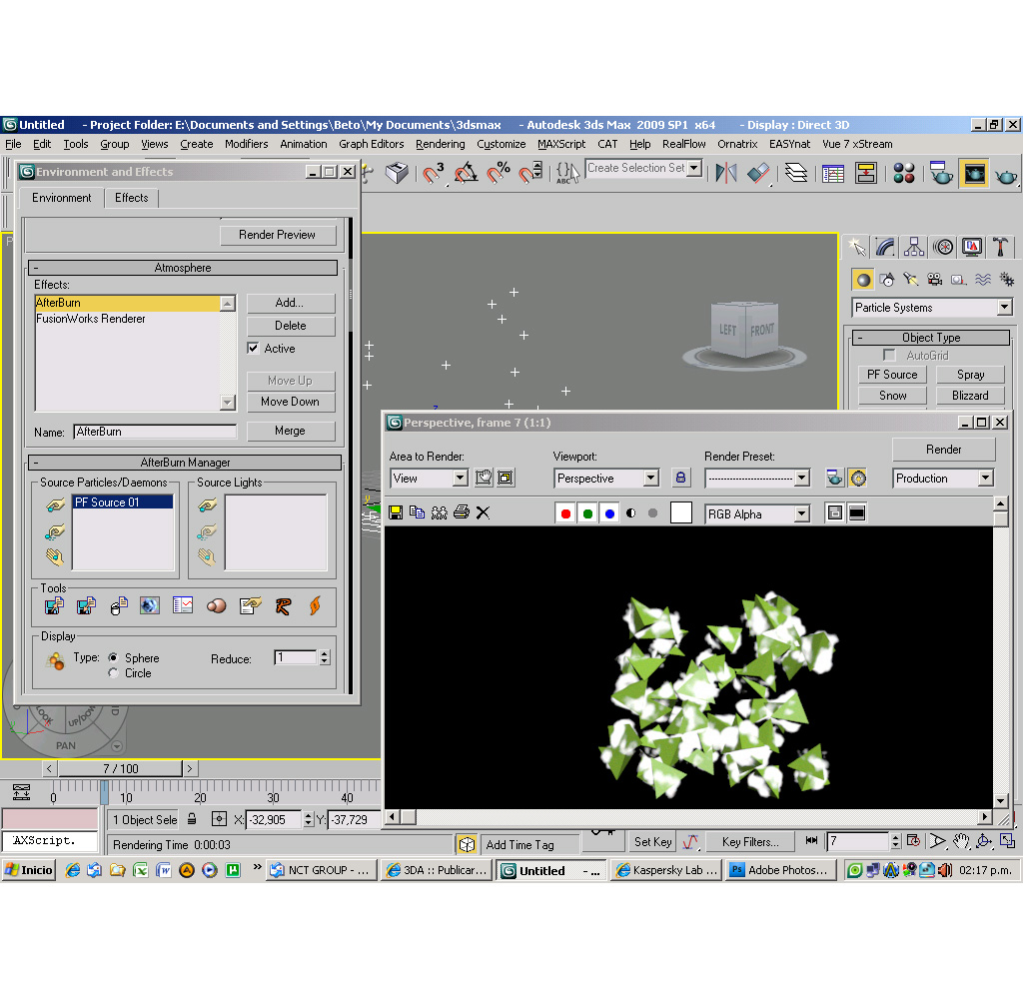
Task: Open Render Setup teapot icon in main toolbar
Action: click(940, 174)
